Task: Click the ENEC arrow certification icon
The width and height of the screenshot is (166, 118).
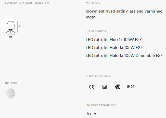Action: coord(118,87)
